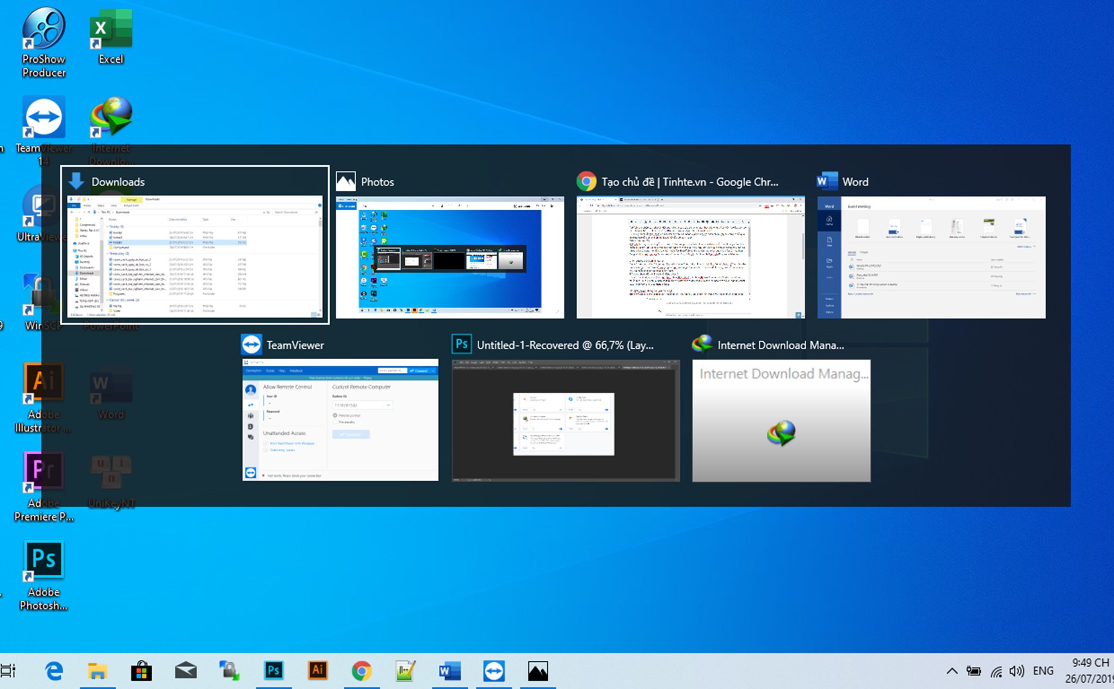Switch to the TeamViewer window thumbnail
The image size is (1114, 689).
tap(340, 419)
